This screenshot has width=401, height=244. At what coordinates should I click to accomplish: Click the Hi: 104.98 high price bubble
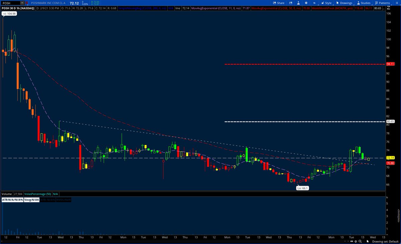coord(9,14)
